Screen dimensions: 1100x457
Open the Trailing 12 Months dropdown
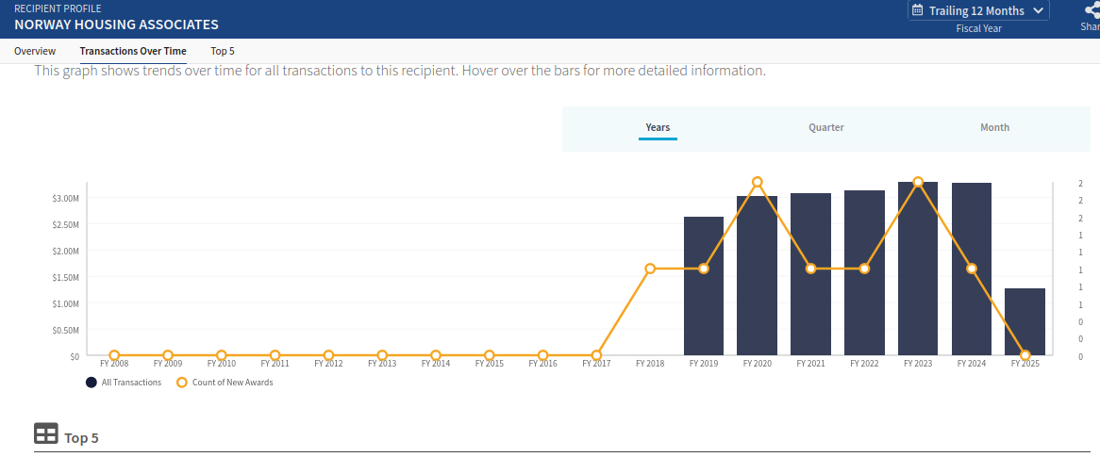click(x=978, y=10)
